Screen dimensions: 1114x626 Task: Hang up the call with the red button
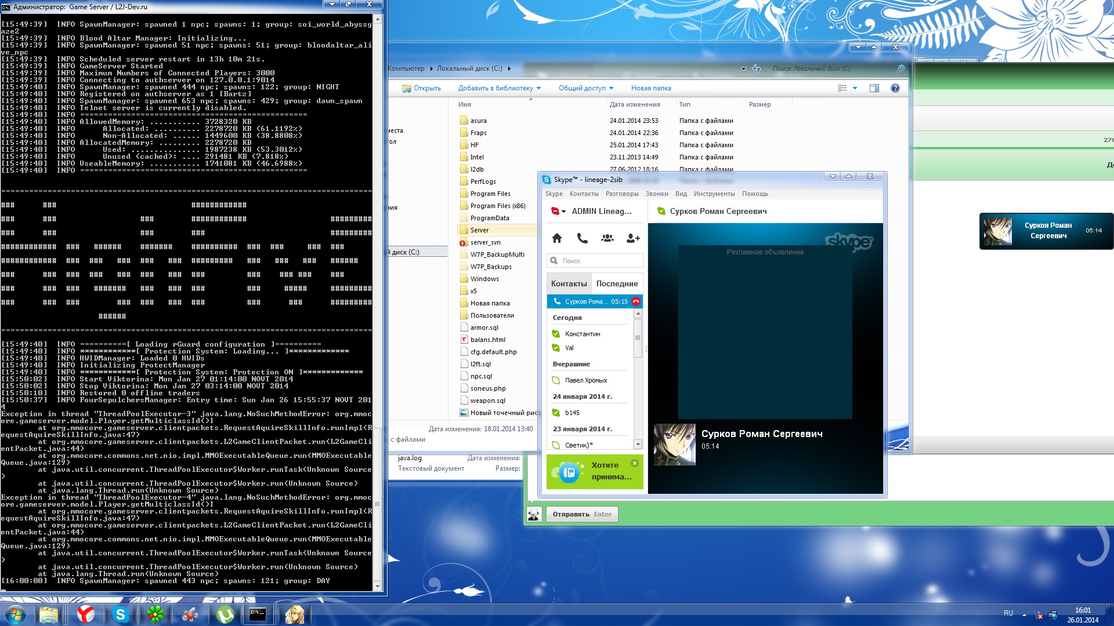click(636, 301)
